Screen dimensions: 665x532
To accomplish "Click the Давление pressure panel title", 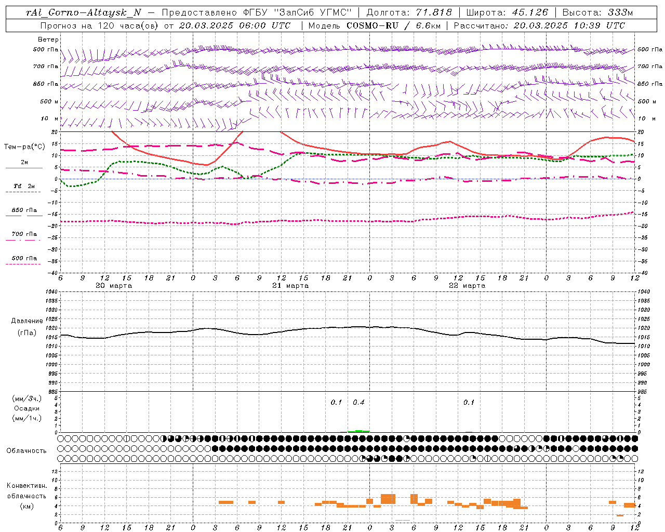I will coord(27,321).
